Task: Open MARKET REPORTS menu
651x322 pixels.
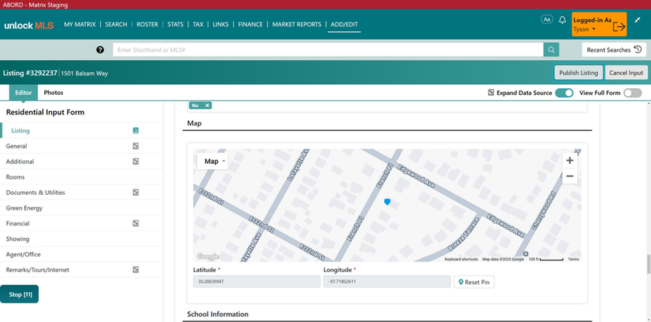Action: pos(297,25)
